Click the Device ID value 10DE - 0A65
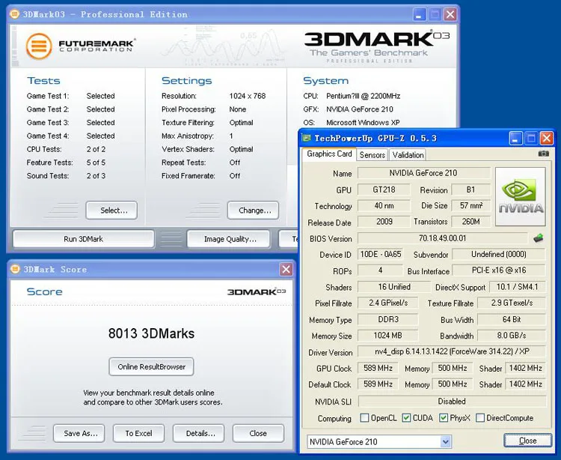Image resolution: width=561 pixels, height=460 pixels. [380, 255]
